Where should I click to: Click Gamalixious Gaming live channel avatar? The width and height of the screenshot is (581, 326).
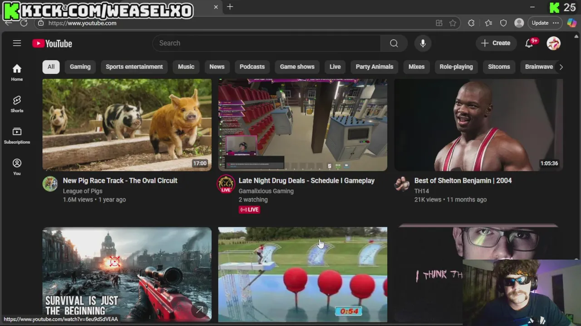point(226,184)
